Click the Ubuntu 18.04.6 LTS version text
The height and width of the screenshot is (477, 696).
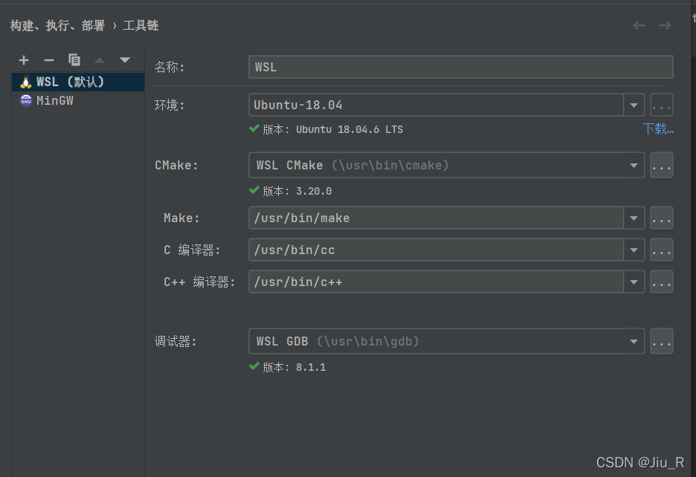click(349, 129)
